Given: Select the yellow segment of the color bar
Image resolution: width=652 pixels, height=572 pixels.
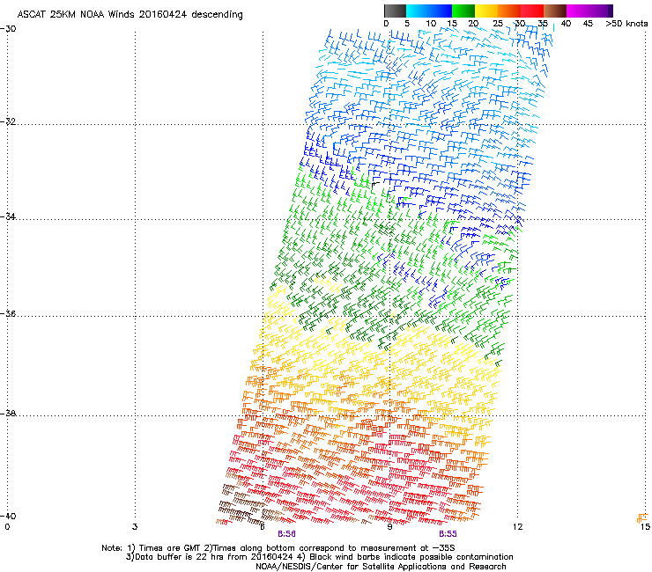Looking at the screenshot, I should coord(486,11).
